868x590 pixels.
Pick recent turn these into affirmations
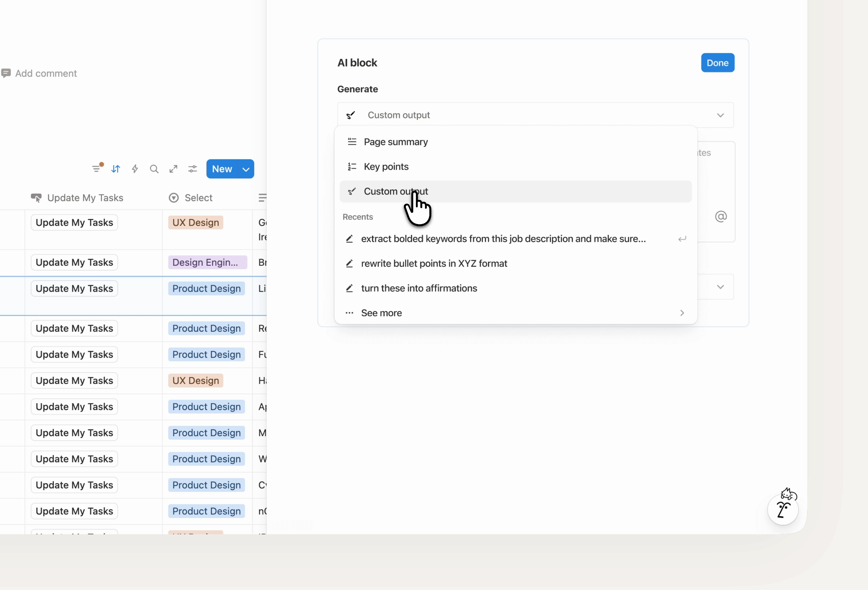[x=516, y=288]
